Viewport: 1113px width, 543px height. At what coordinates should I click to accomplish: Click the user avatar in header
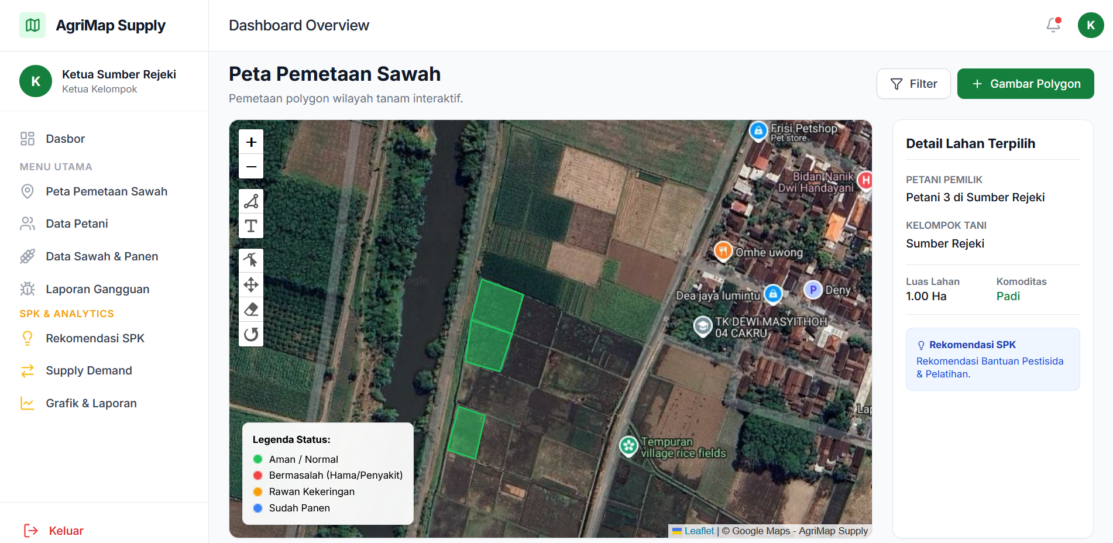[1090, 25]
